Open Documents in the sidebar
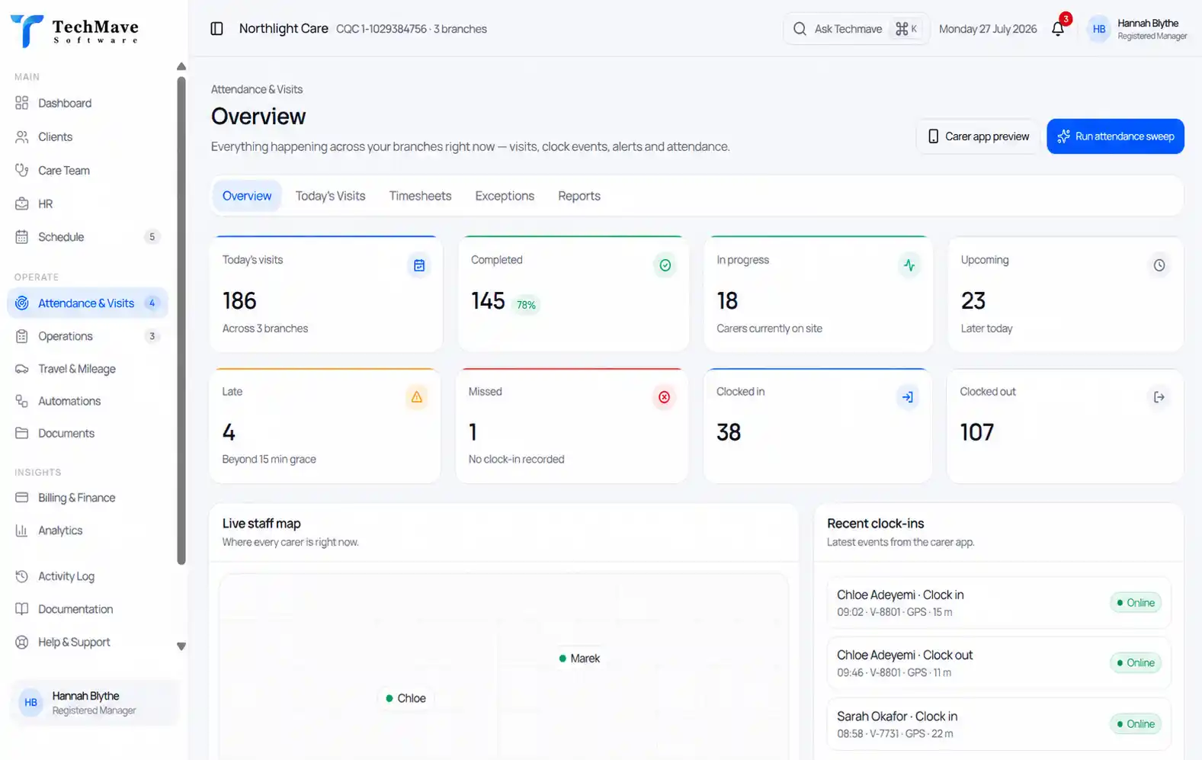 88,433
